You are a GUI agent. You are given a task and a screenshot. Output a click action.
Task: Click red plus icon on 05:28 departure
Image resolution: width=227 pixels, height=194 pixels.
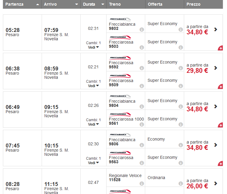tap(220, 48)
